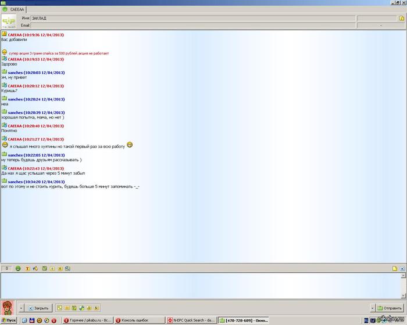The width and height of the screenshot is (407, 325).
Task: Click the yellow H history icon above input
Action: [60, 269]
